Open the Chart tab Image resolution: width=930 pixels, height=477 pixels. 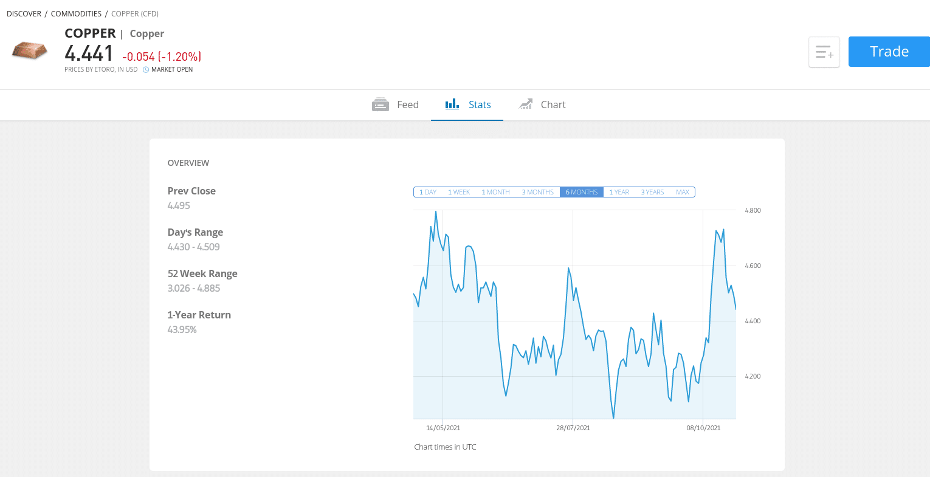(x=542, y=105)
